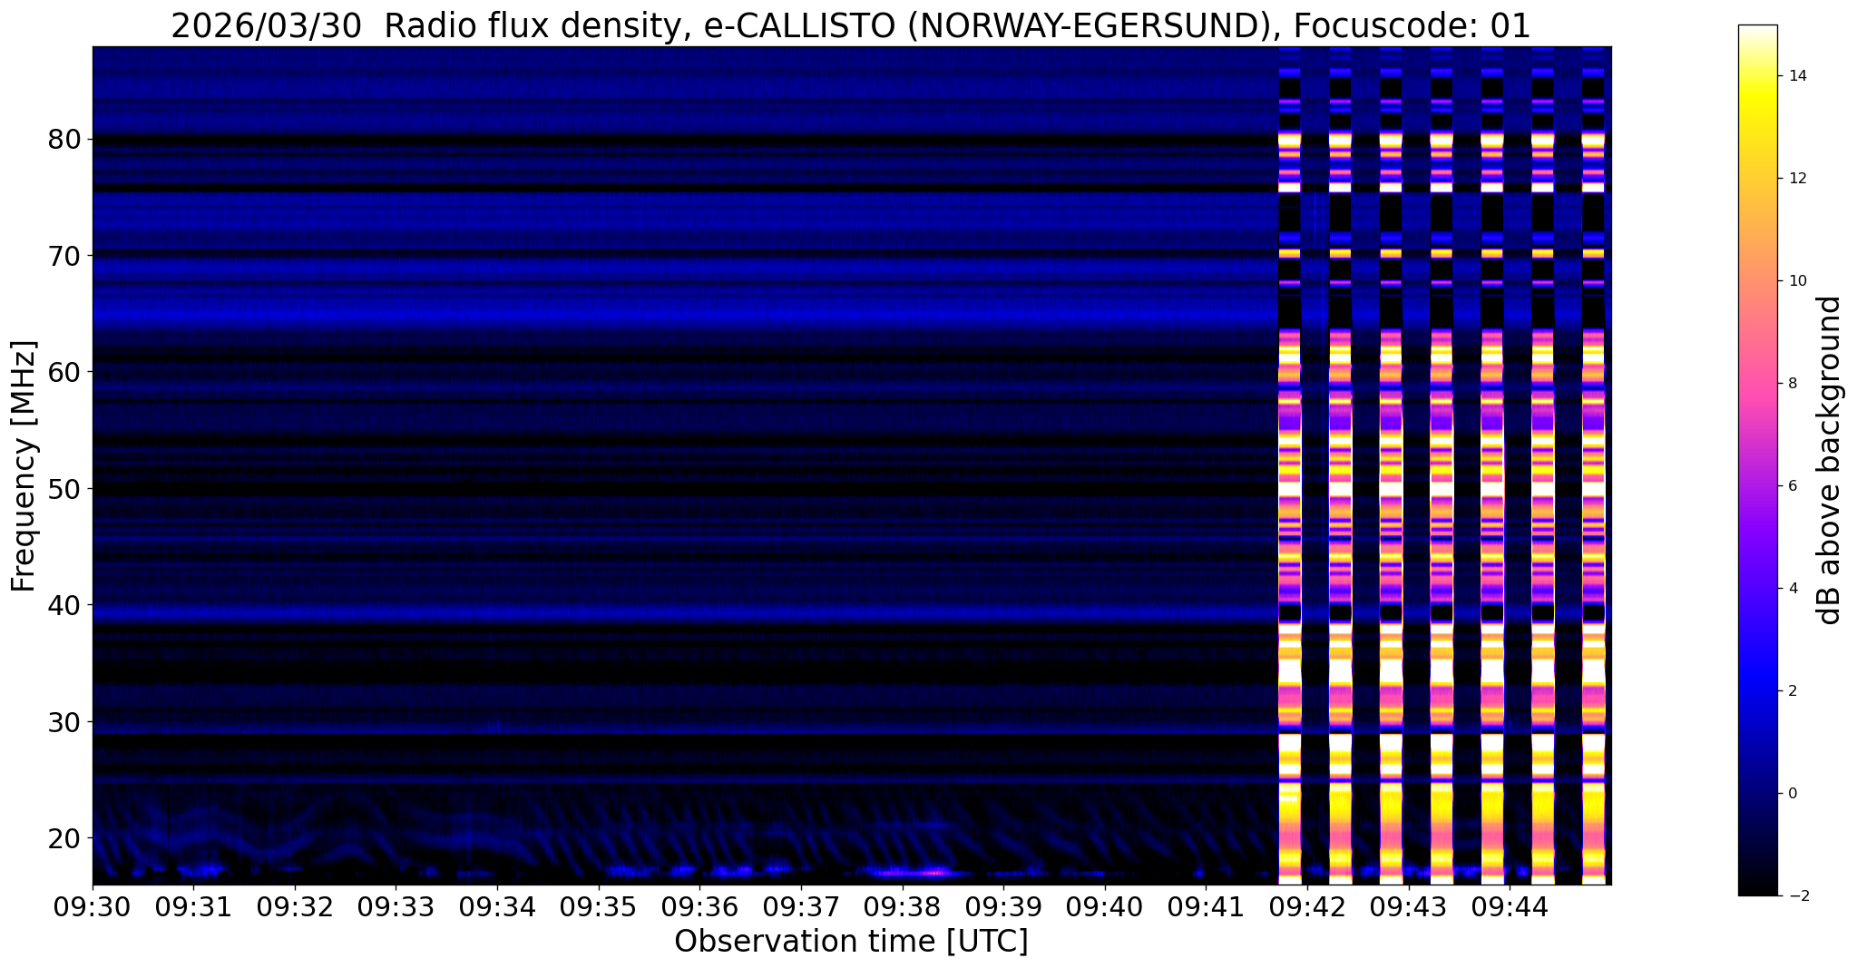Image resolution: width=1857 pixels, height=968 pixels.
Task: Click the 50 MHz frequency tick label
Action: point(65,489)
